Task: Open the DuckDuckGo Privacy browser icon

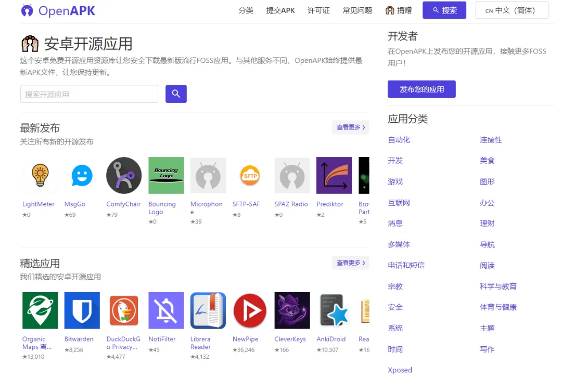Action: coord(124,310)
